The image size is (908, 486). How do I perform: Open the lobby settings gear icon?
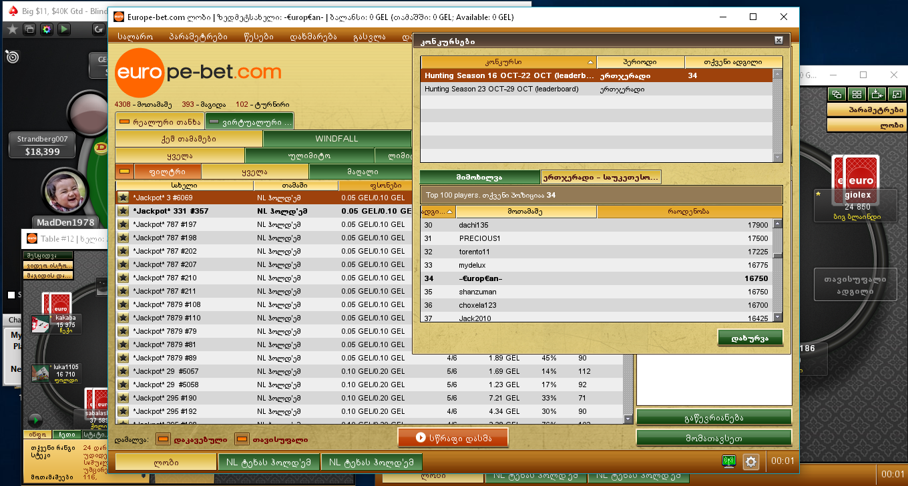point(751,461)
